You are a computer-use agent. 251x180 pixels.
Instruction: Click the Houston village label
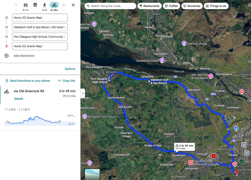[x=169, y=134]
